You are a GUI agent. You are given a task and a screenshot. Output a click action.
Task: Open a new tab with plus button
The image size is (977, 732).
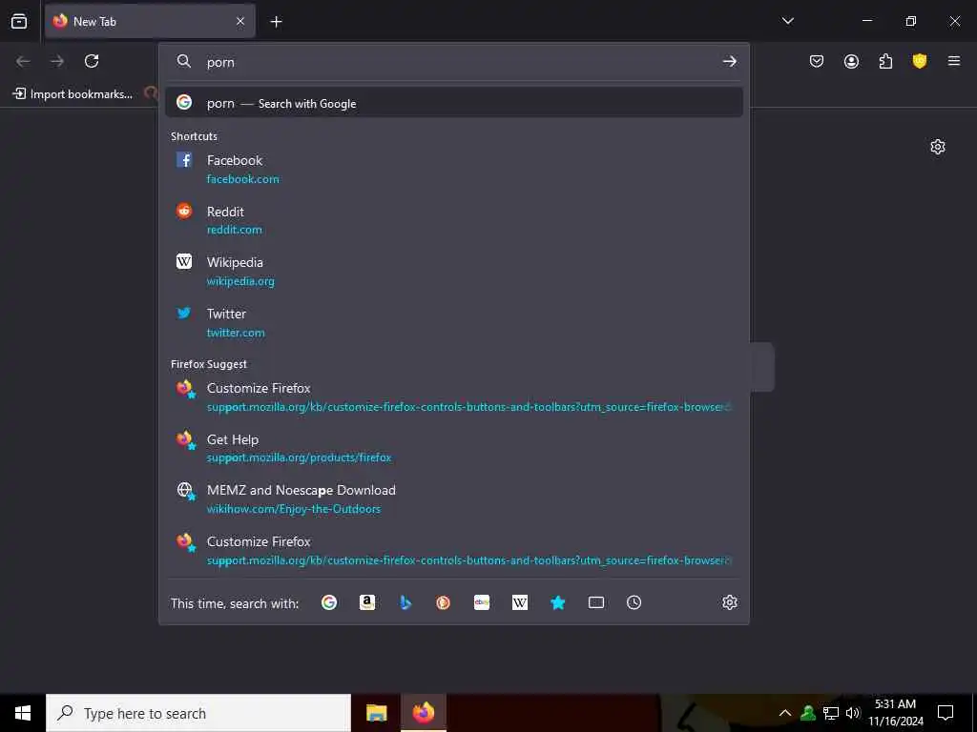(276, 22)
